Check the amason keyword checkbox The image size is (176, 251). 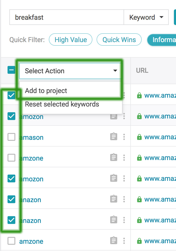click(x=11, y=137)
